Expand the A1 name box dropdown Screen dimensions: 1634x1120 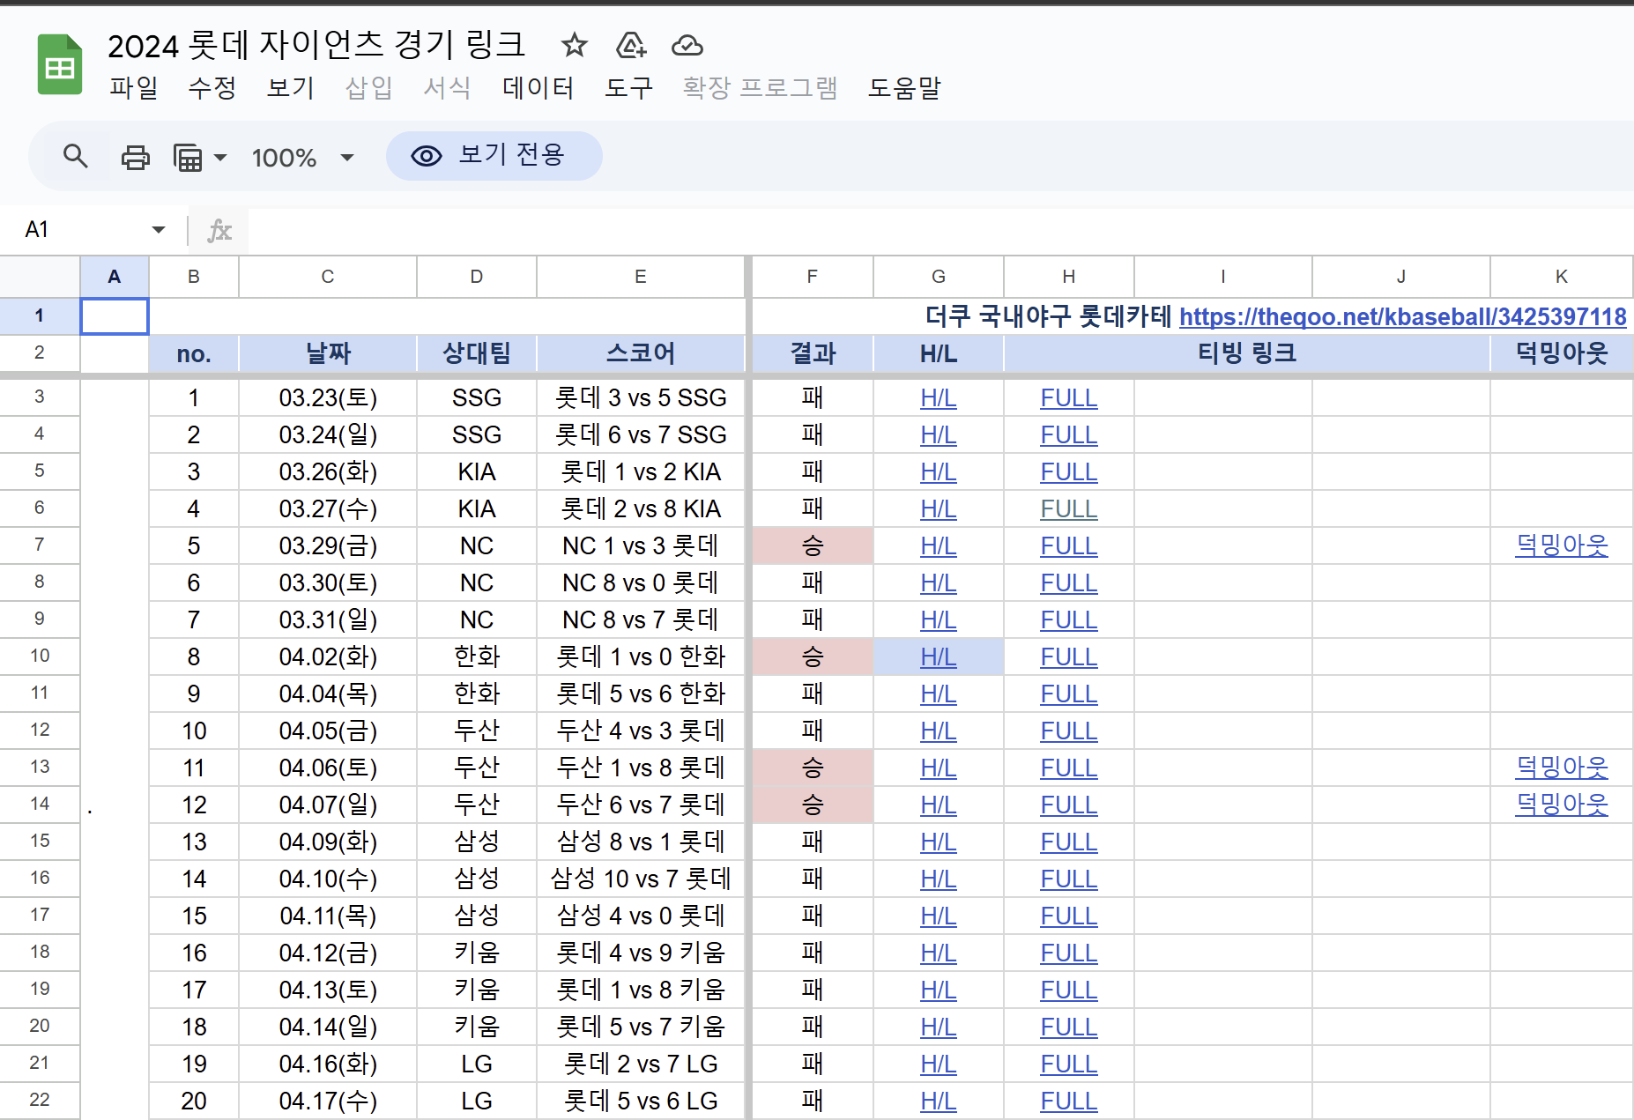[159, 230]
